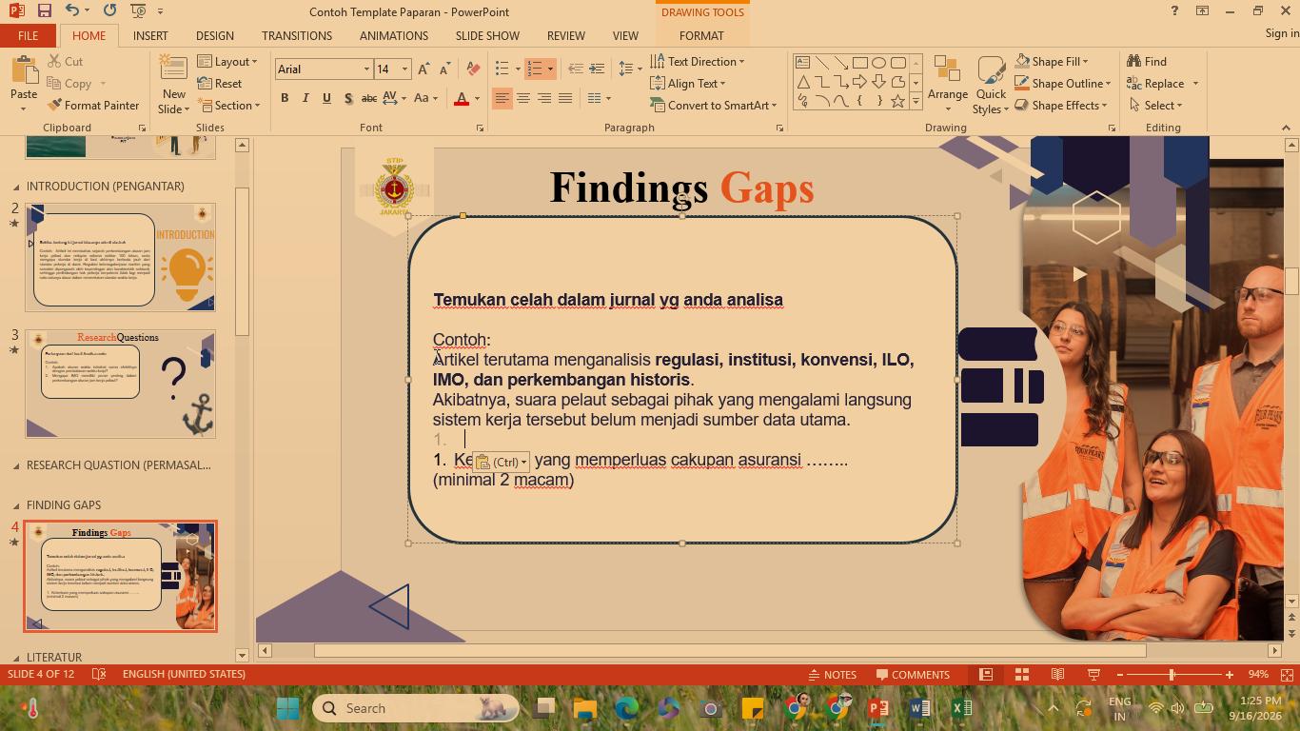Toggle Bold formatting
This screenshot has height=731, width=1300.
pyautogui.click(x=285, y=98)
